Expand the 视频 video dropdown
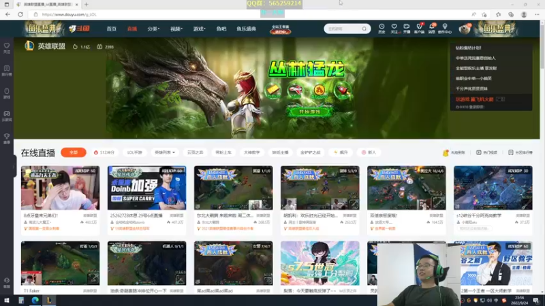Viewport: 545px width, 306px height. 176,29
